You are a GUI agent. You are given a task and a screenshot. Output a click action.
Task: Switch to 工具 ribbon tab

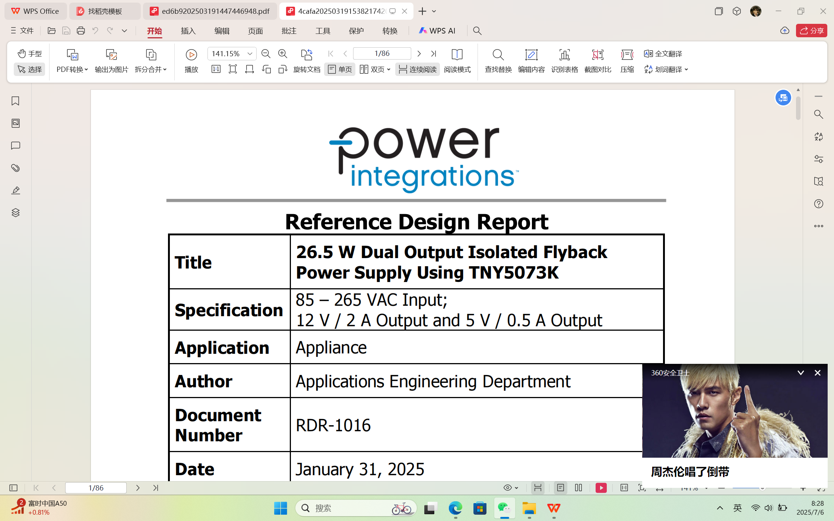point(323,31)
